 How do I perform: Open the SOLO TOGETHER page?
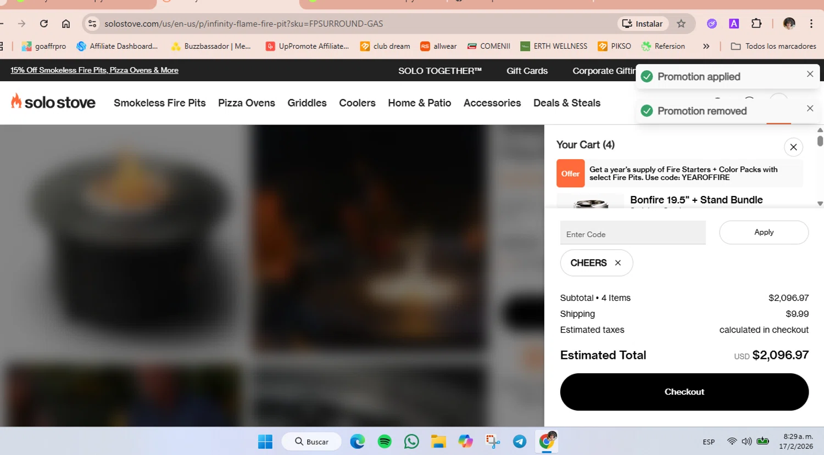439,71
